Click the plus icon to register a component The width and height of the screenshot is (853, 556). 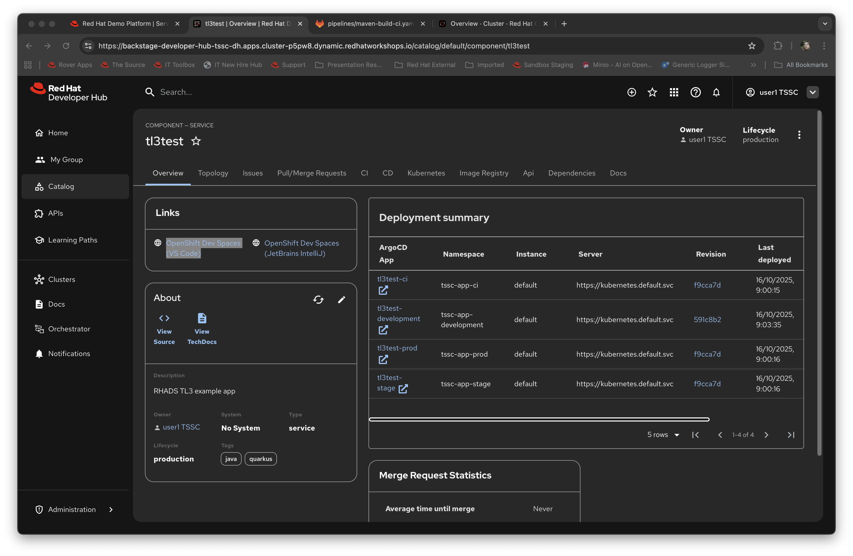coord(631,92)
